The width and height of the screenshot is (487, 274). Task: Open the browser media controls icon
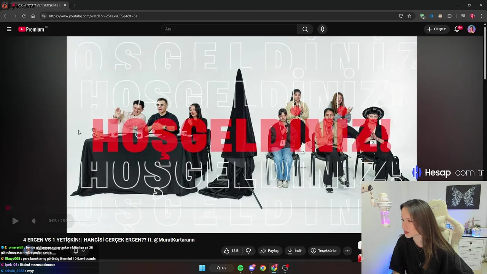coord(463,16)
